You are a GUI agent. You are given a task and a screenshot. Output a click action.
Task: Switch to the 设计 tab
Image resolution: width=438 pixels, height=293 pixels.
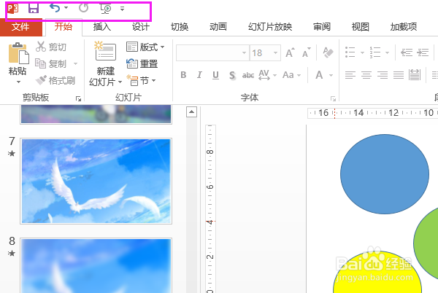coord(140,27)
